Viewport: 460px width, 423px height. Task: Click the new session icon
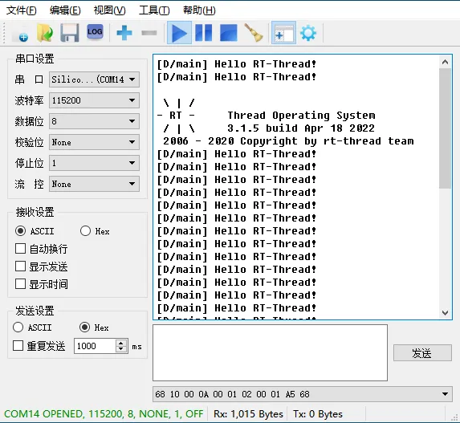point(20,33)
